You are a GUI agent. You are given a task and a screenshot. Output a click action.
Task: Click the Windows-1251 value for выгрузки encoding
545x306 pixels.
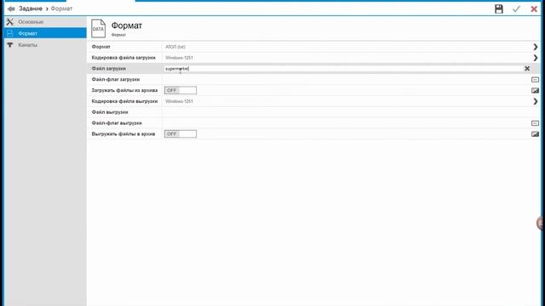coord(179,101)
